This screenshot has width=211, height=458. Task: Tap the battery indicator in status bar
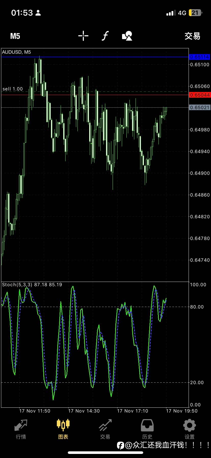tap(195, 13)
